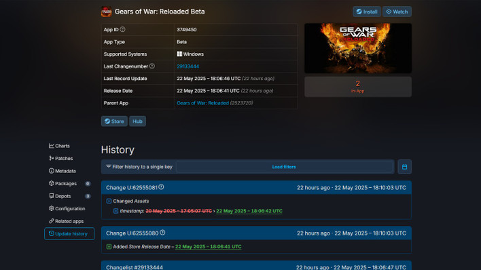Click Release Date value text
The width and height of the screenshot is (481, 270).
pos(208,91)
